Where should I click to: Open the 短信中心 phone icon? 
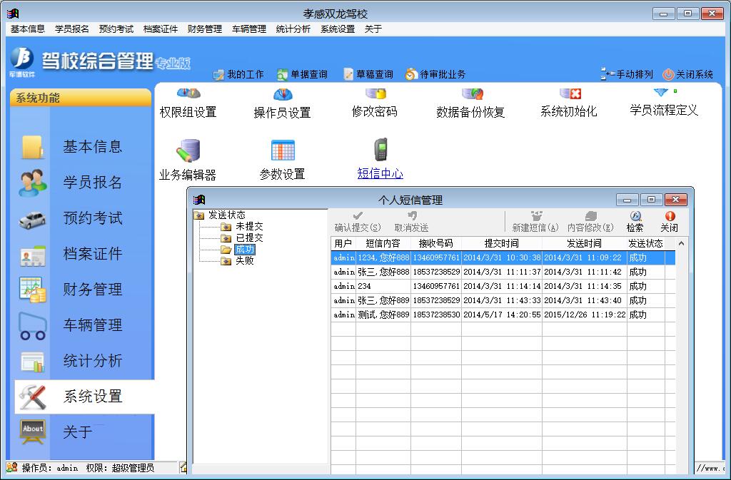(x=380, y=150)
